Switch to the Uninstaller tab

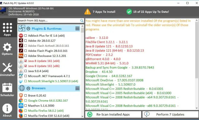tap(7, 69)
